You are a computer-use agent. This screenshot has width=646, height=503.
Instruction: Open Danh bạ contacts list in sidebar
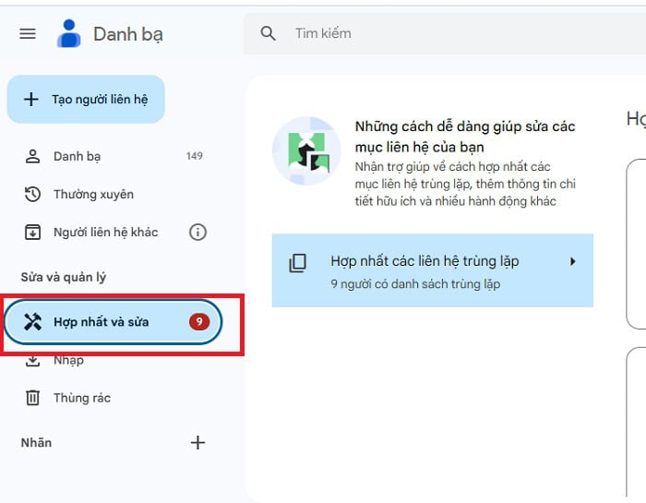tap(112, 156)
